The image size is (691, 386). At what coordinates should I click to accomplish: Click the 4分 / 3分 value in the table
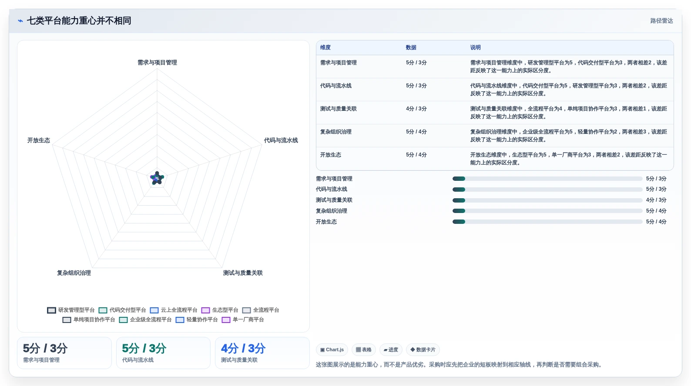(x=416, y=109)
